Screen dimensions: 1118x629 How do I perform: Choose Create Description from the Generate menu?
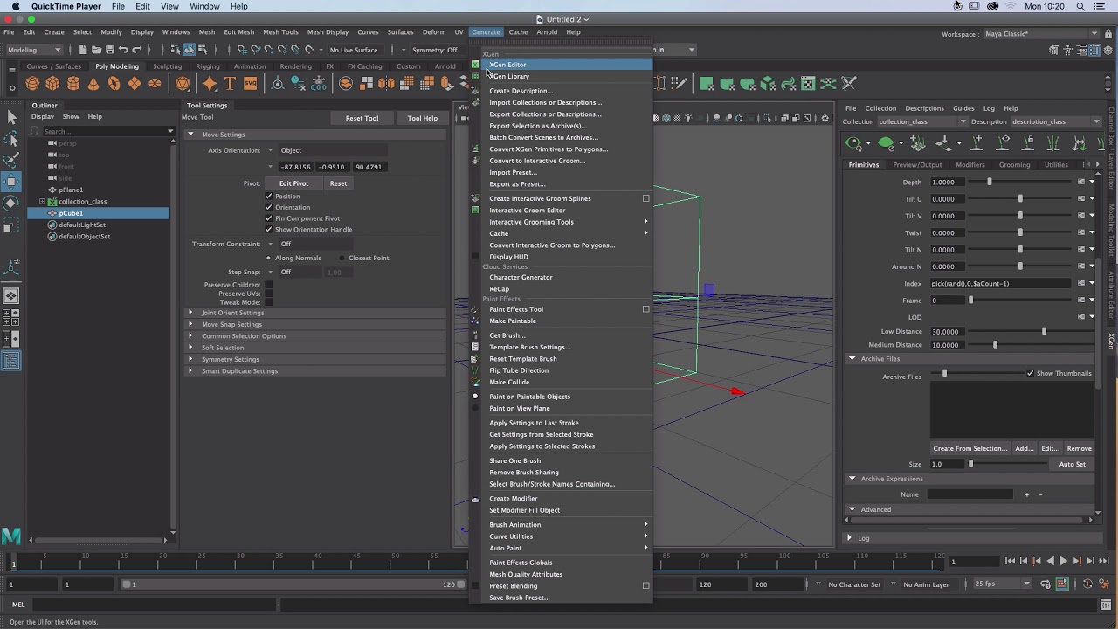tap(521, 91)
